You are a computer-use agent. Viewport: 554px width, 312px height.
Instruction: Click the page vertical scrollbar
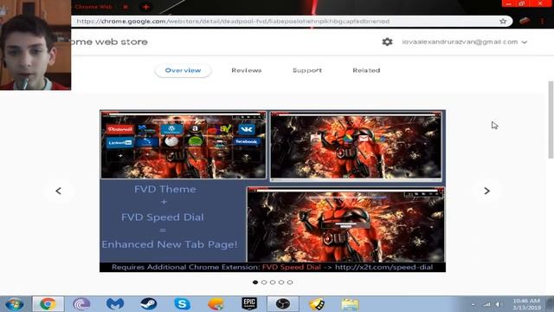[x=551, y=120]
